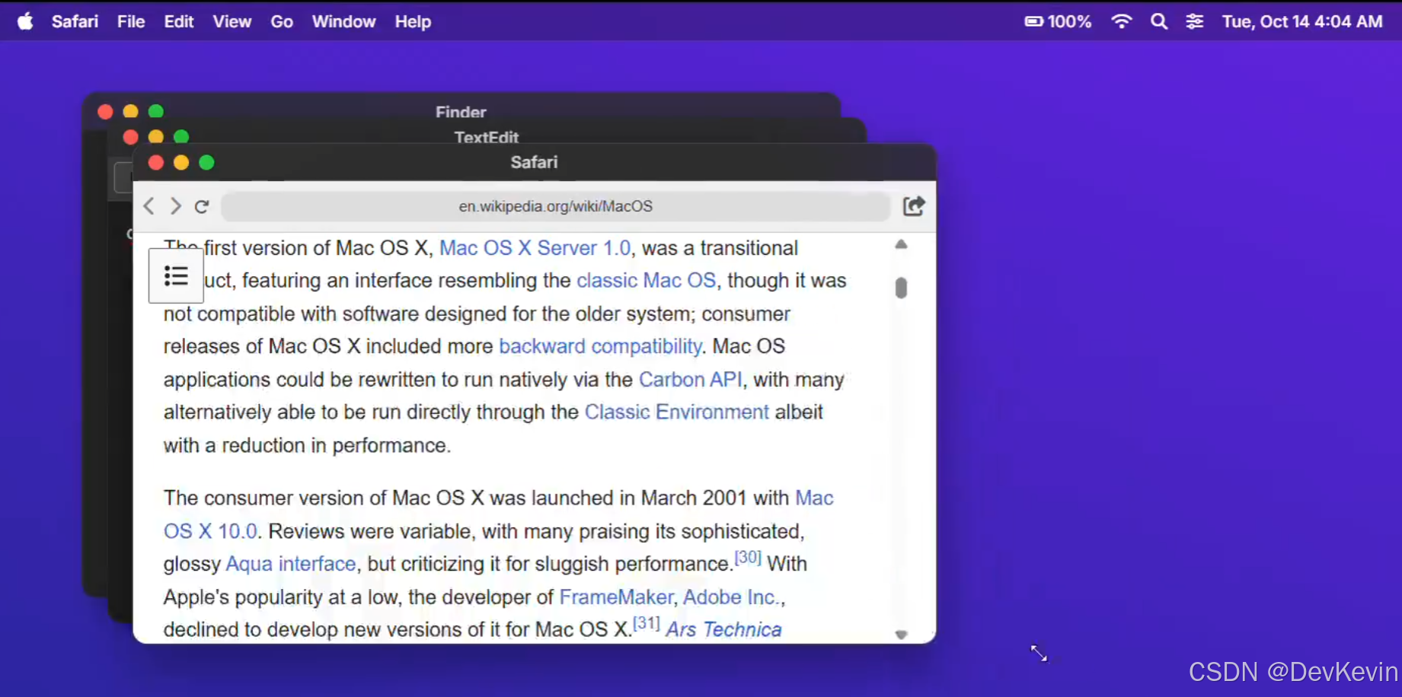
Task: Click the Safari window title text
Action: [x=534, y=162]
